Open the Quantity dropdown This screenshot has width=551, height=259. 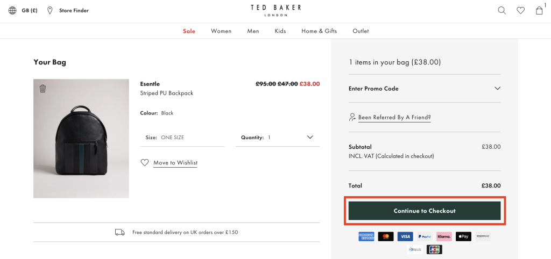pos(278,137)
